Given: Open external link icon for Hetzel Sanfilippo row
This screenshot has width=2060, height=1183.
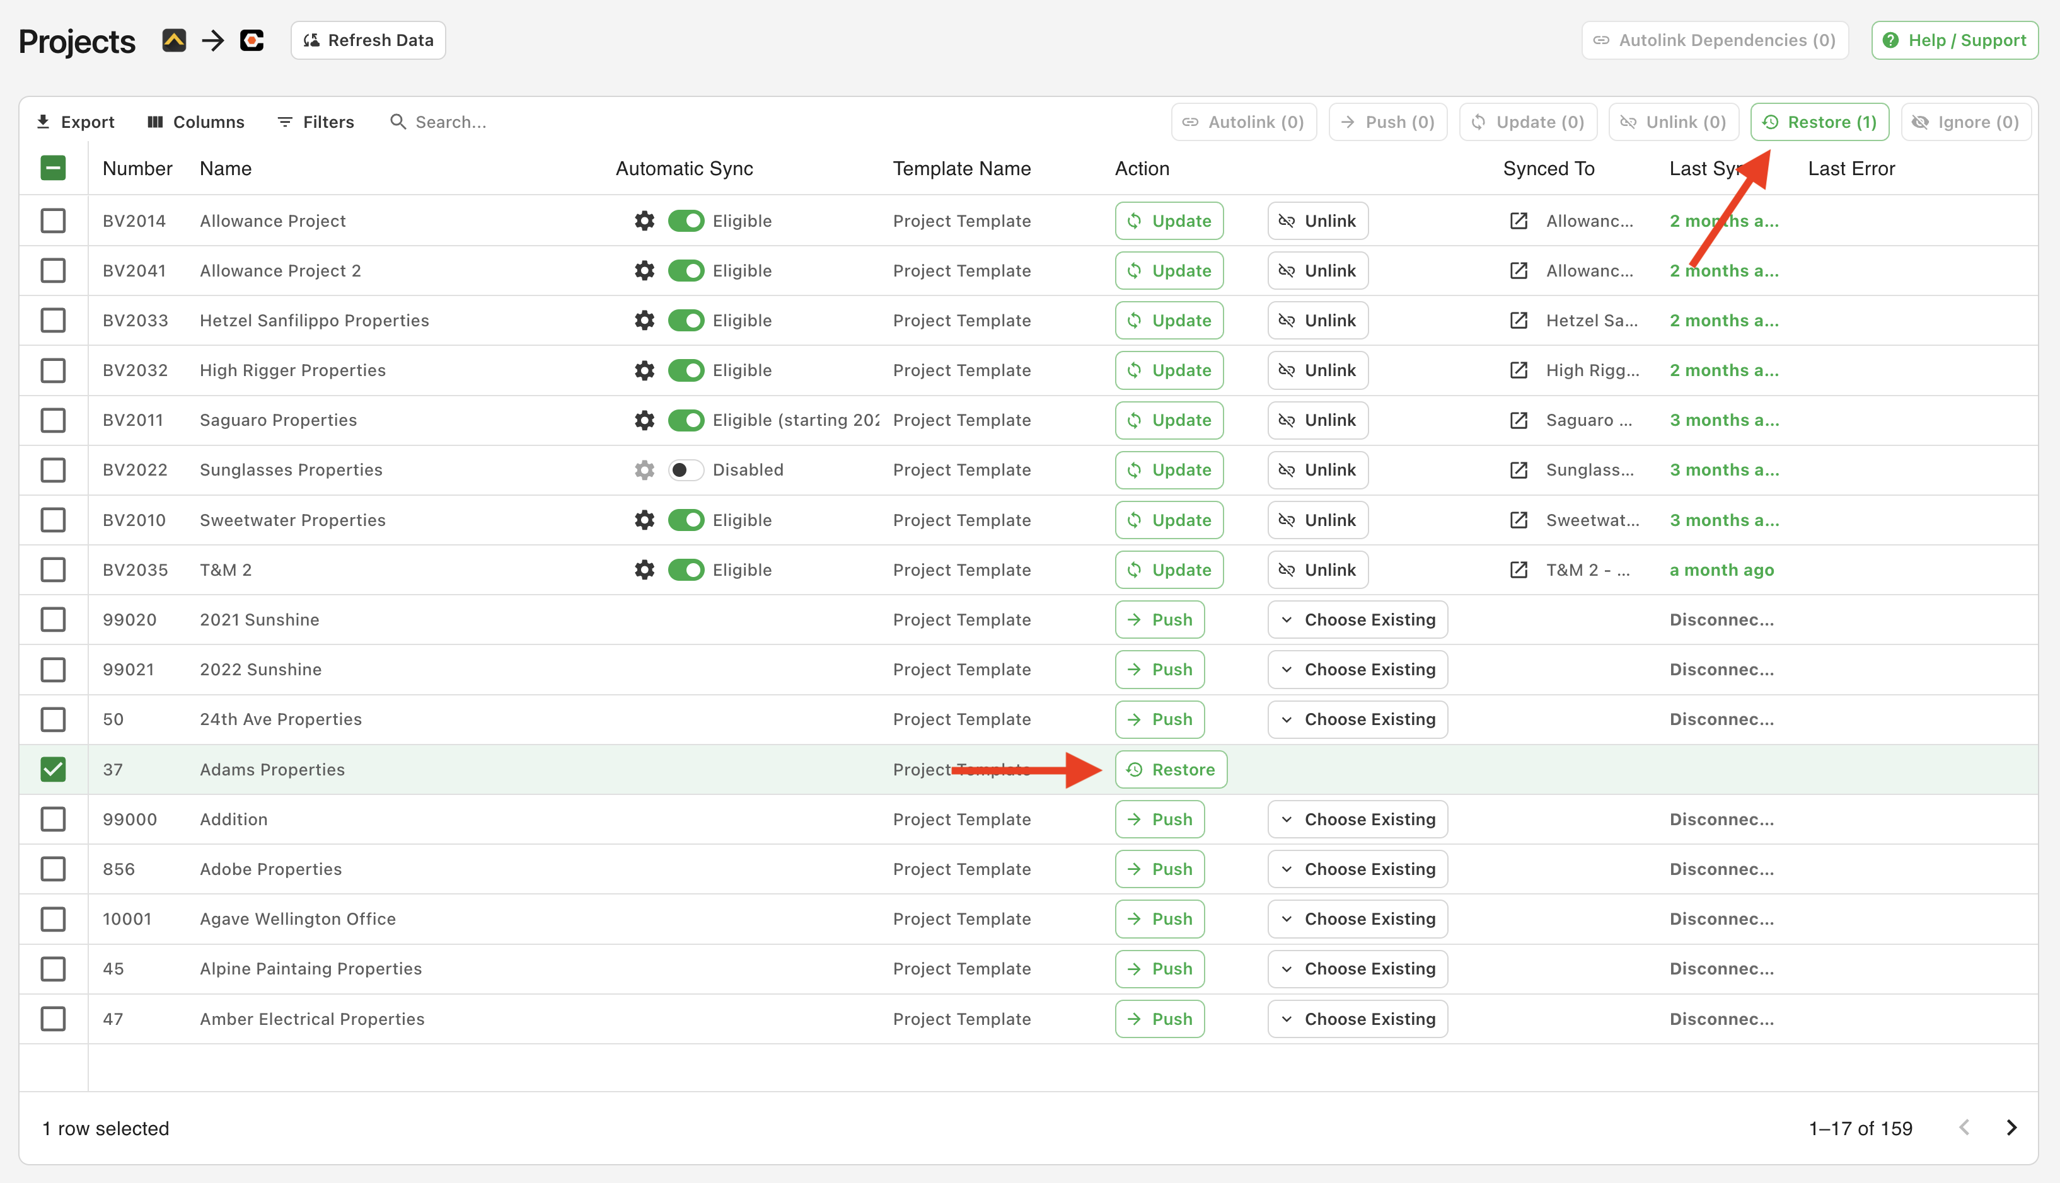Looking at the screenshot, I should pyautogui.click(x=1518, y=320).
